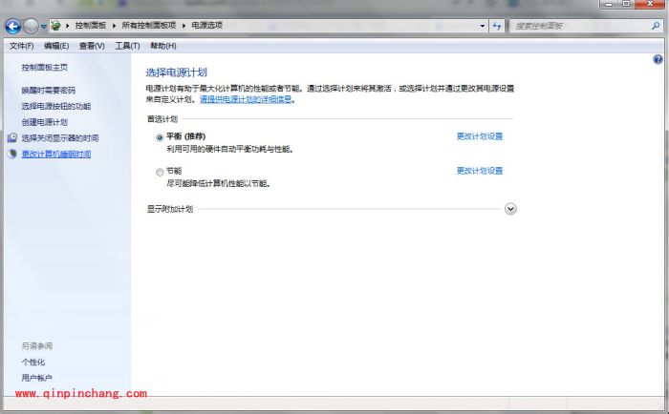Open the detailed power plan information link
The height and width of the screenshot is (414, 669).
(246, 99)
